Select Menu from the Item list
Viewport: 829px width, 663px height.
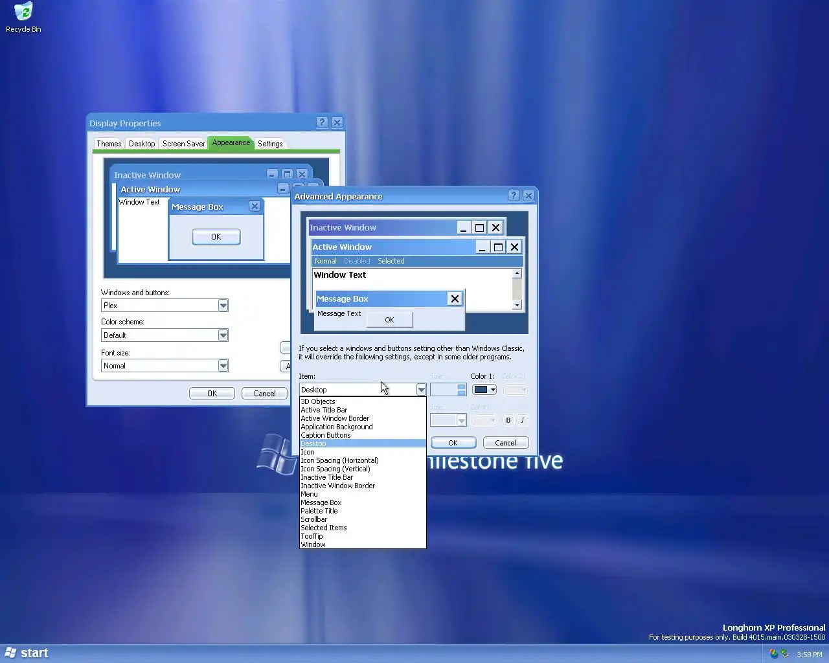point(363,494)
